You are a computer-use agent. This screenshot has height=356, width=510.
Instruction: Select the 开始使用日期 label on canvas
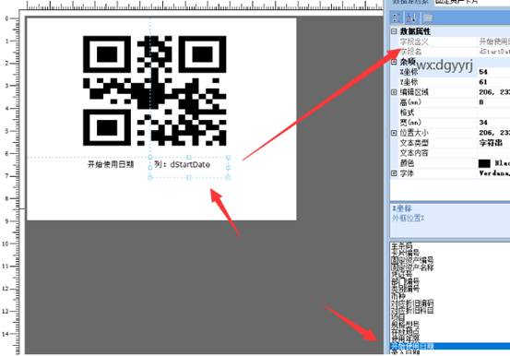[x=111, y=164]
